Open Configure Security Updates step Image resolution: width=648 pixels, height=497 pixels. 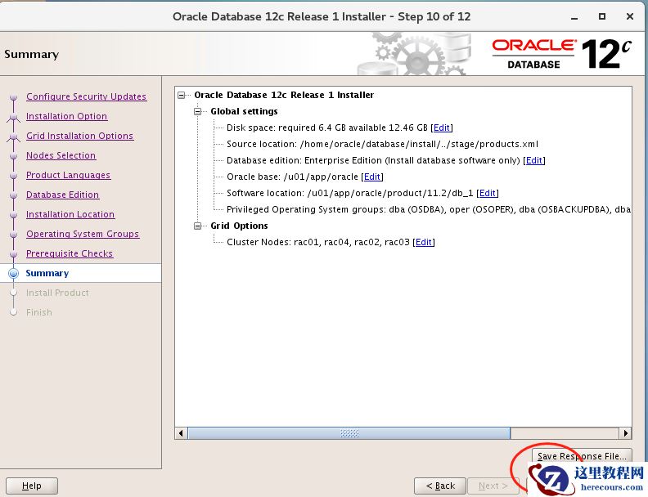click(x=87, y=96)
